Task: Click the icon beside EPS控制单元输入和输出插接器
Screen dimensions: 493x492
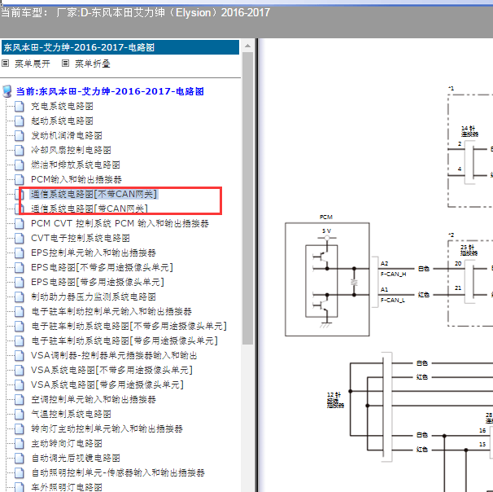Action: 20,253
